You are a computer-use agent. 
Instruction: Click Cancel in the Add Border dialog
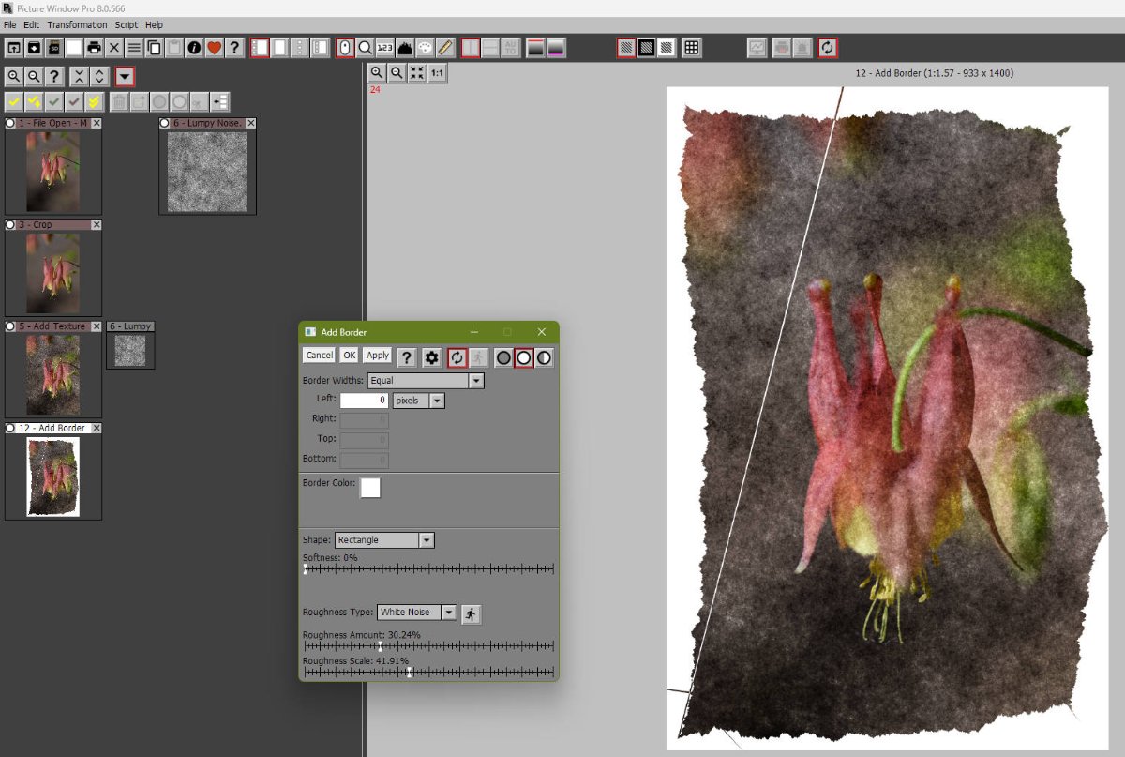point(319,356)
